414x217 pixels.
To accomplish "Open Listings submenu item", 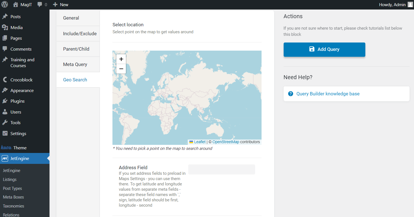I will click(10, 180).
